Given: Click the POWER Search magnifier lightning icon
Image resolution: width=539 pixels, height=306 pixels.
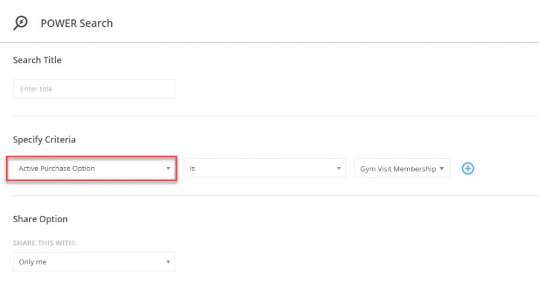Looking at the screenshot, I should 21,23.
